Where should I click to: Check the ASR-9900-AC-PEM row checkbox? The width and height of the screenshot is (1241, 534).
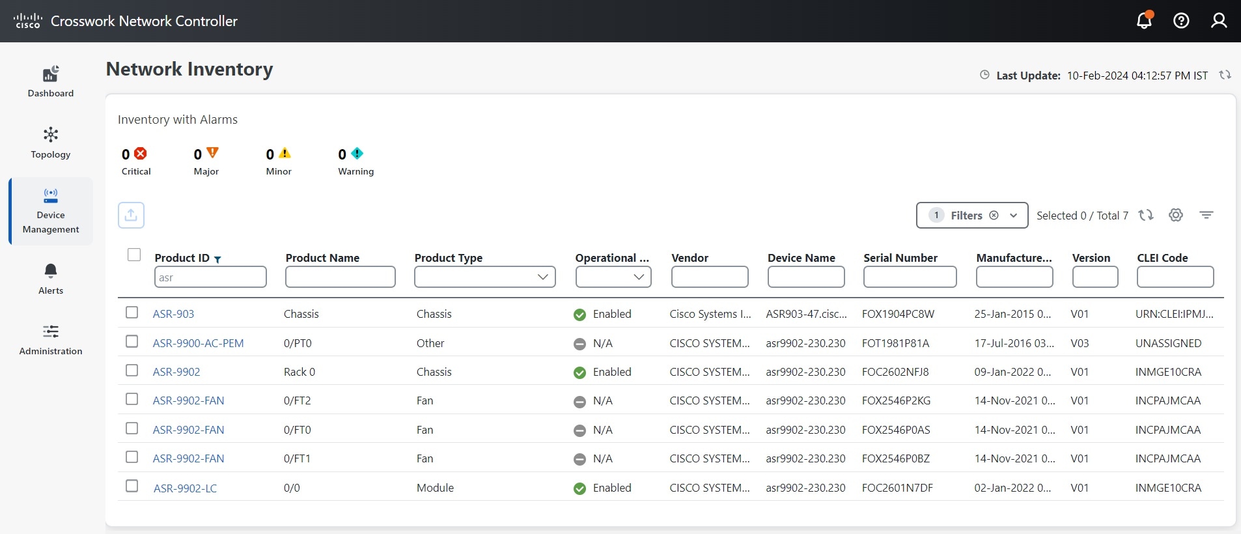point(132,341)
